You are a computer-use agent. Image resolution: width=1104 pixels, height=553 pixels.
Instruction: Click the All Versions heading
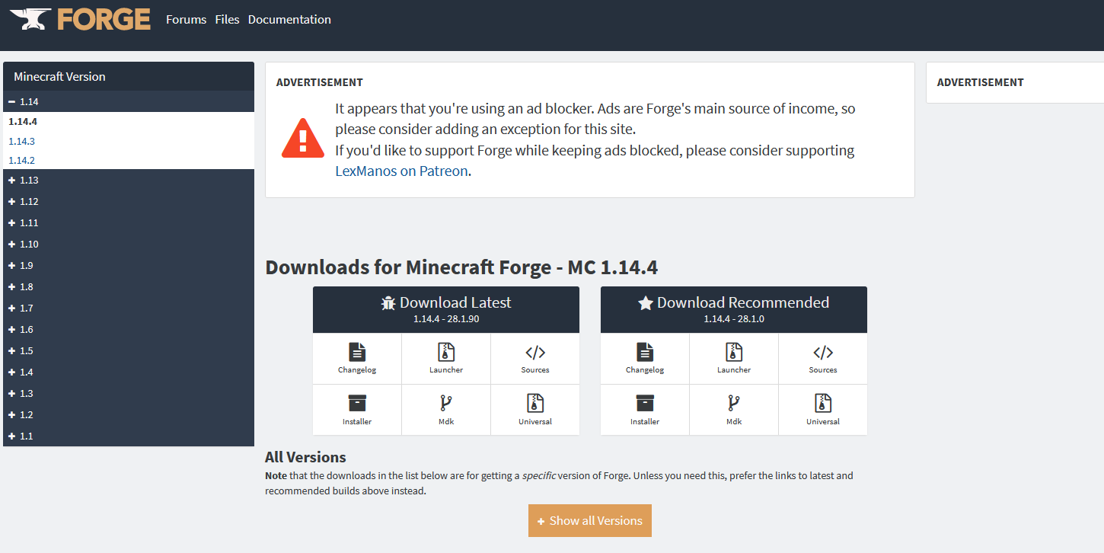[x=305, y=457]
